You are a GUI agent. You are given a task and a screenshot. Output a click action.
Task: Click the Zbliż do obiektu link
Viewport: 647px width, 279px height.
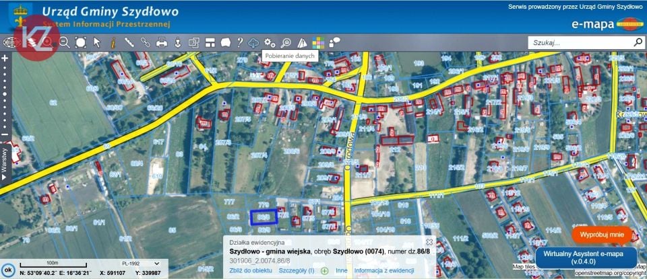point(251,270)
